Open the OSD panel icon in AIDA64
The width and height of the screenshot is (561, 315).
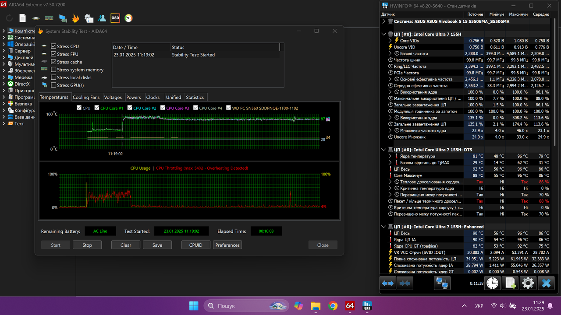[115, 18]
